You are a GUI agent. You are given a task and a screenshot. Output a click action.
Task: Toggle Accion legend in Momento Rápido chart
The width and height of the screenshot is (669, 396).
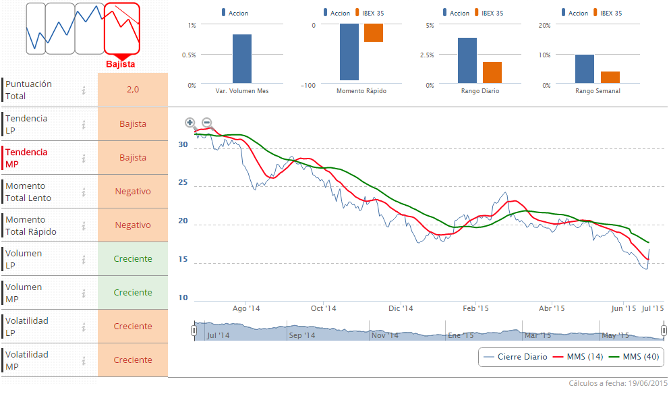(337, 13)
